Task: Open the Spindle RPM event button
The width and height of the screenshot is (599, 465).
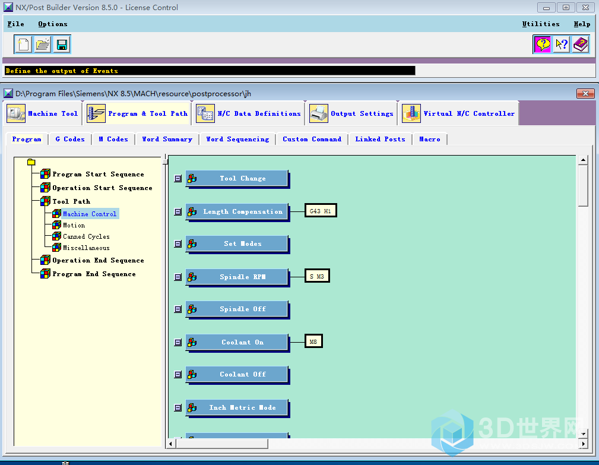Action: coord(237,277)
